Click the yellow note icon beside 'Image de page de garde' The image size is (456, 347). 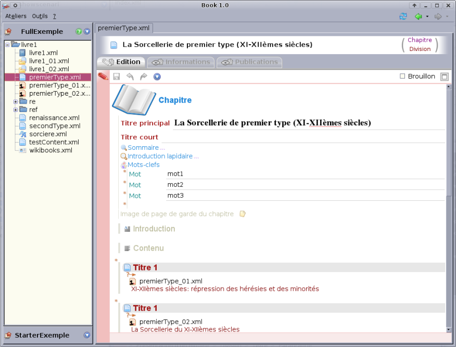[x=242, y=214]
